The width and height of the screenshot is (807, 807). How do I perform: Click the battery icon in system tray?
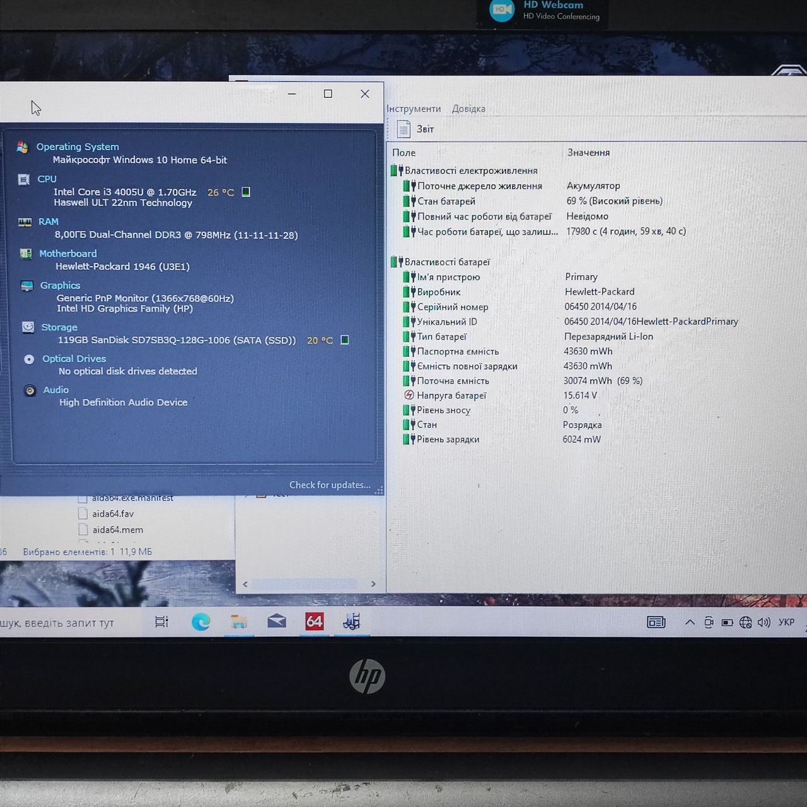point(727,622)
